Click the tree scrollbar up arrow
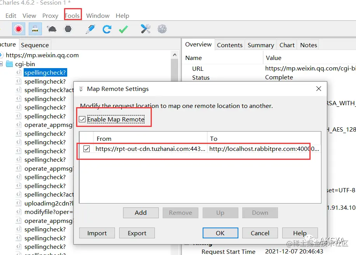 (175, 55)
